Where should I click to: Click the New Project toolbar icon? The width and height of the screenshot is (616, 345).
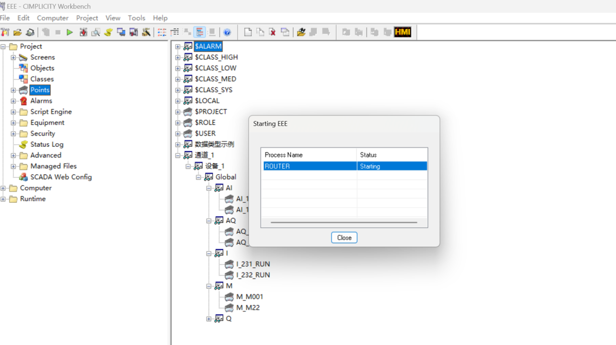(5, 33)
